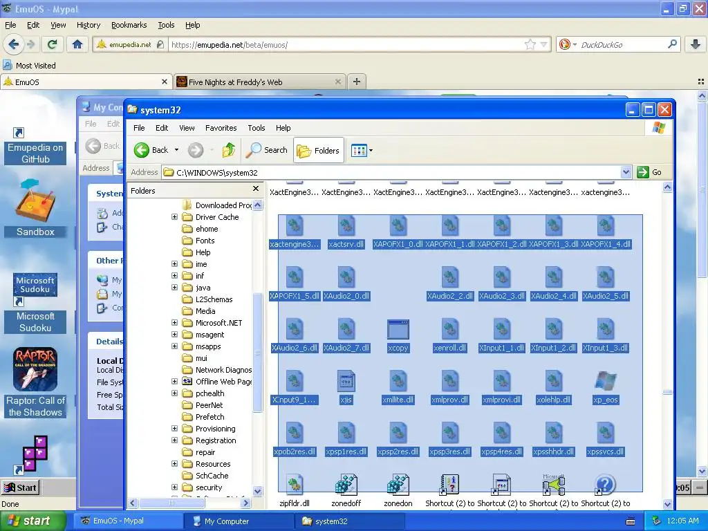Close the EmuOS browser tab
The image size is (708, 531).
pyautogui.click(x=165, y=82)
